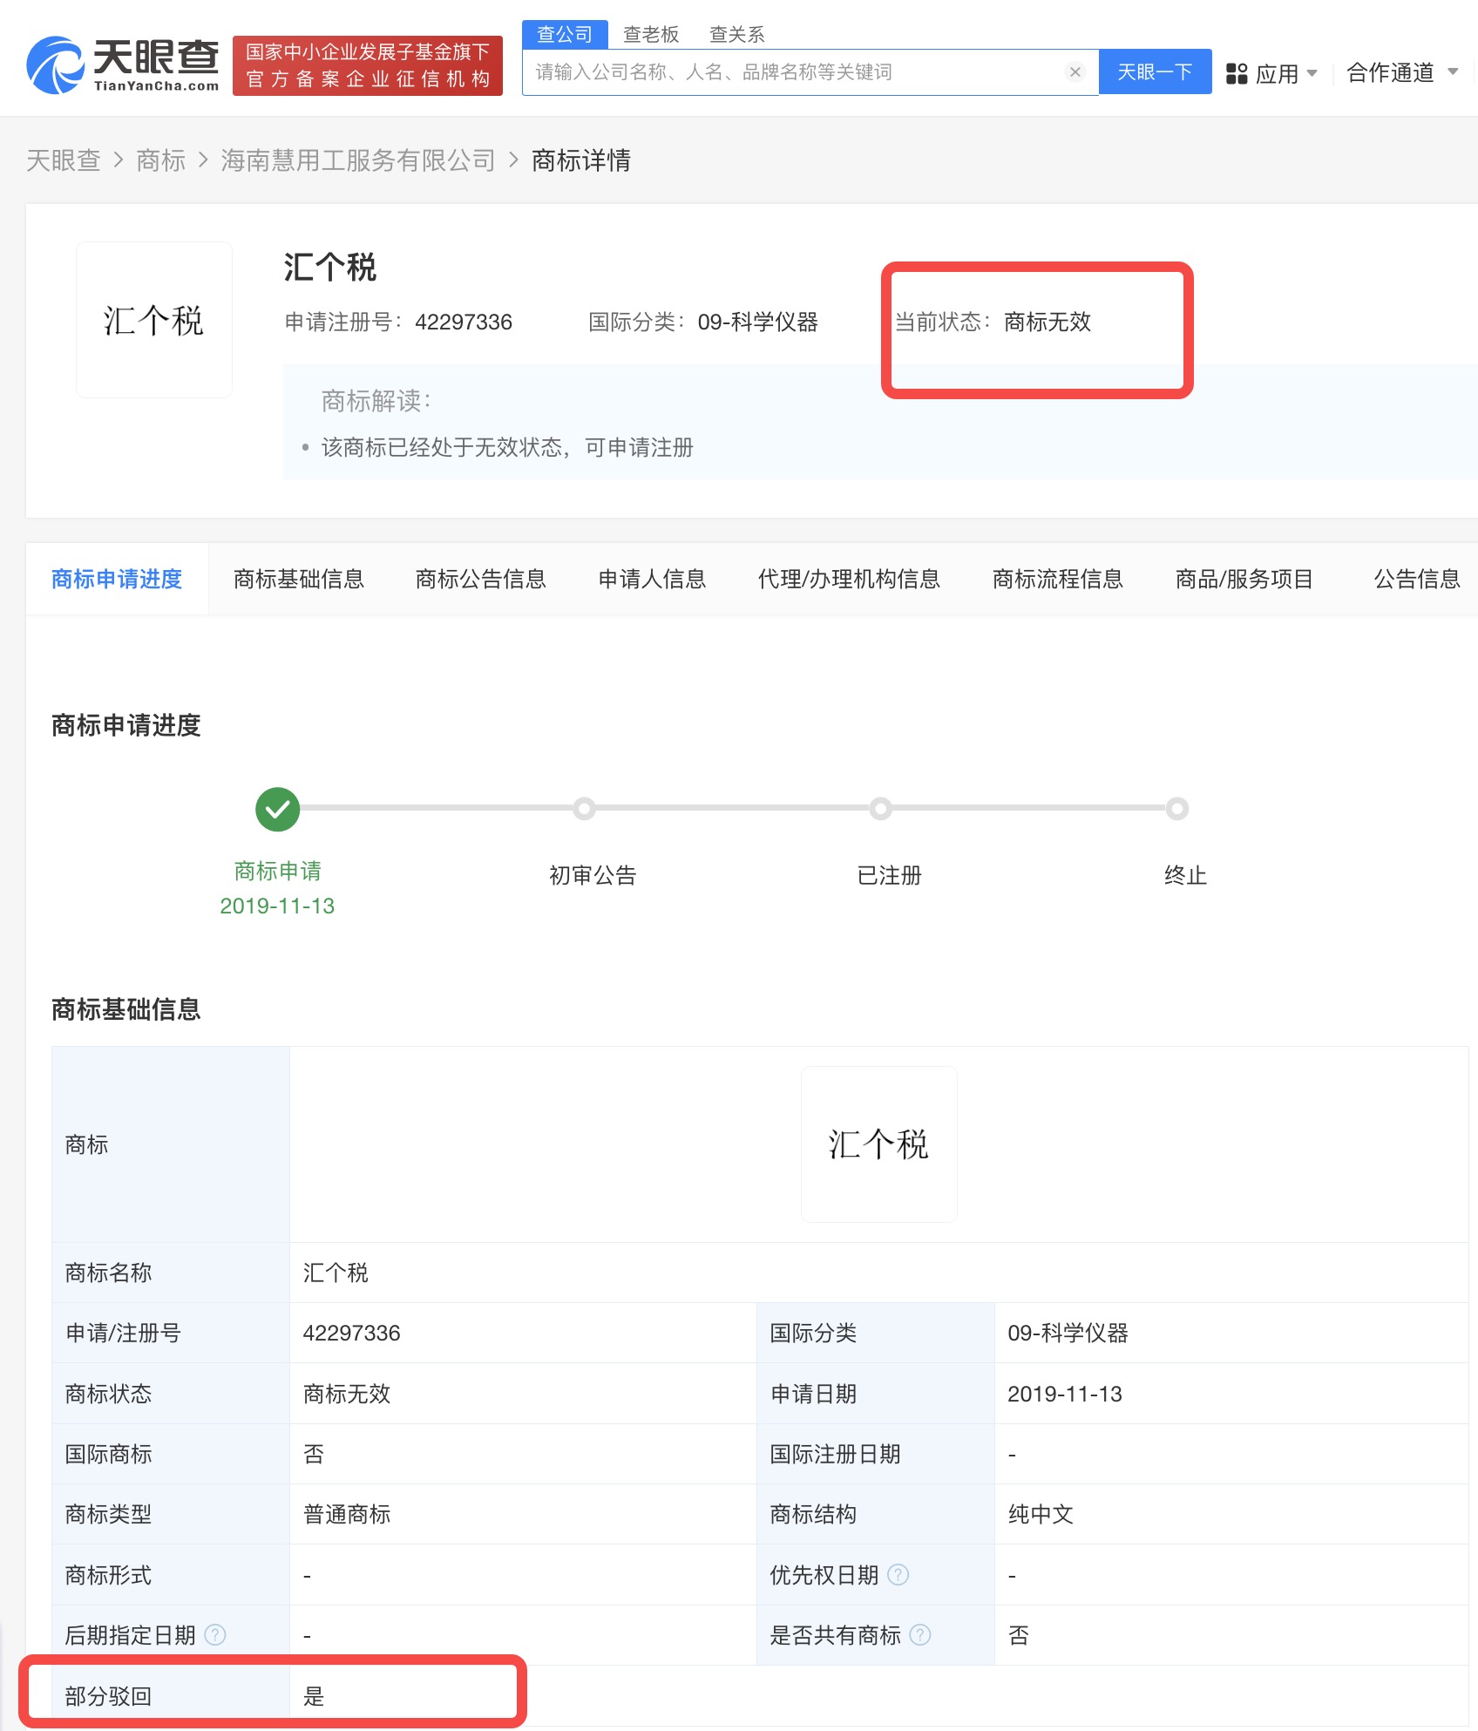Screen dimensions: 1478x1731
Task: Click the 终止 progress node
Action: (x=1177, y=809)
